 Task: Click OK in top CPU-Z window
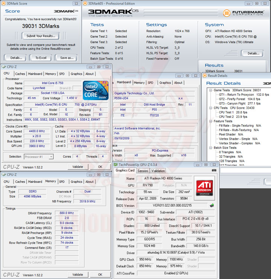coord(100,167)
